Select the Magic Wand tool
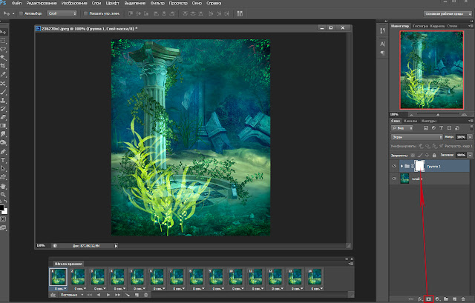This screenshot has height=303, width=475. 3,58
